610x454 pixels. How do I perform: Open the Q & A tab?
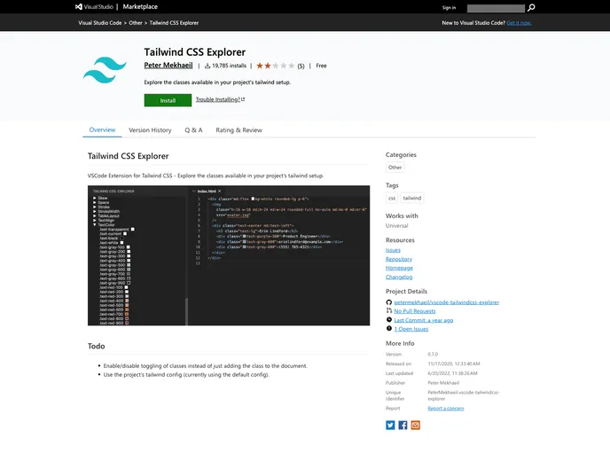coord(193,130)
